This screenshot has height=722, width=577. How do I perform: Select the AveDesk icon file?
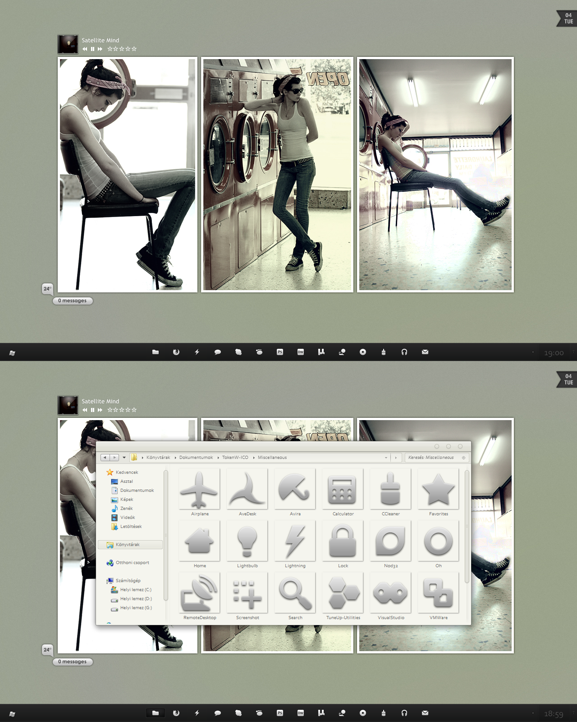coord(247,492)
